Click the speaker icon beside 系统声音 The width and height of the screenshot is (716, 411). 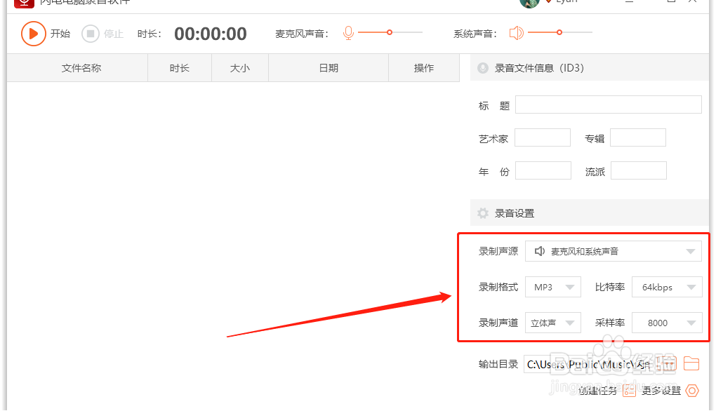pyautogui.click(x=517, y=32)
